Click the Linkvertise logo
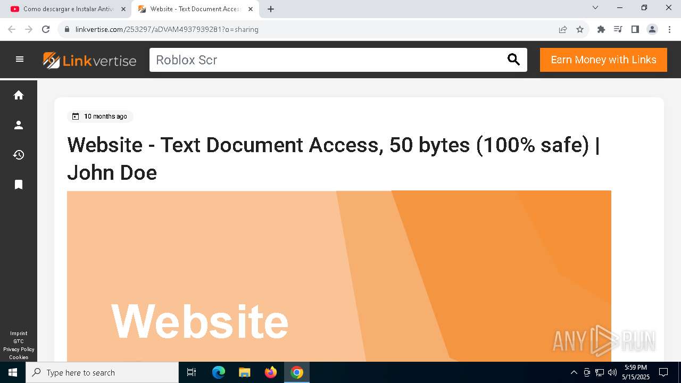Viewport: 681px width, 383px height. pyautogui.click(x=89, y=60)
